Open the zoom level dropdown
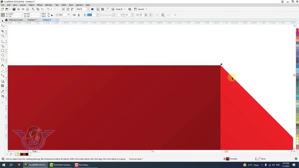 88,9
